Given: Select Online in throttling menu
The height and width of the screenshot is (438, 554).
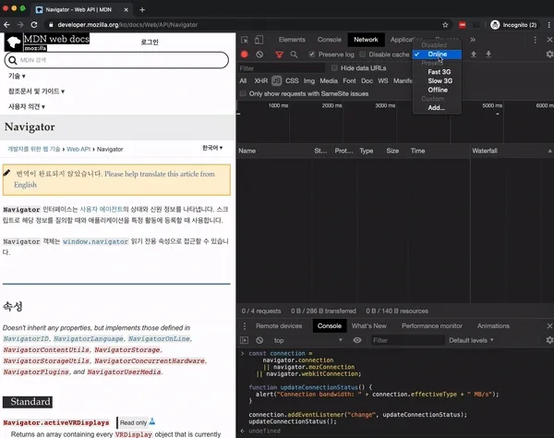Looking at the screenshot, I should tap(437, 55).
